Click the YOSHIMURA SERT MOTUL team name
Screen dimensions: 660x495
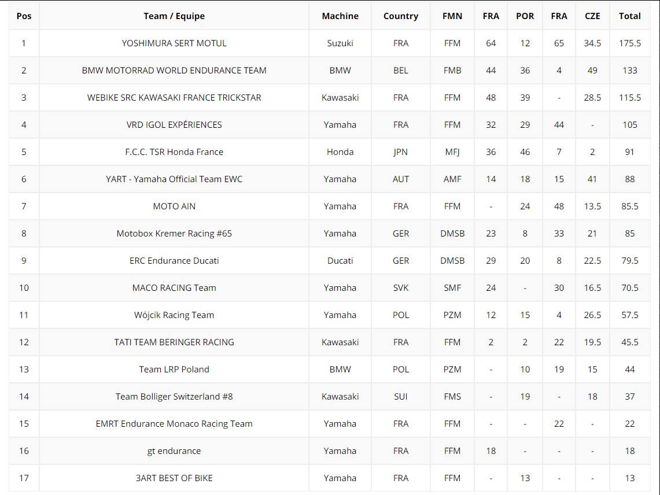174,43
